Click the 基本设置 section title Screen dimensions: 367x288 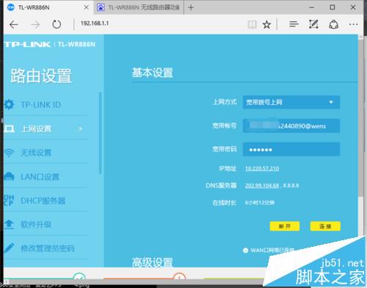pyautogui.click(x=153, y=73)
